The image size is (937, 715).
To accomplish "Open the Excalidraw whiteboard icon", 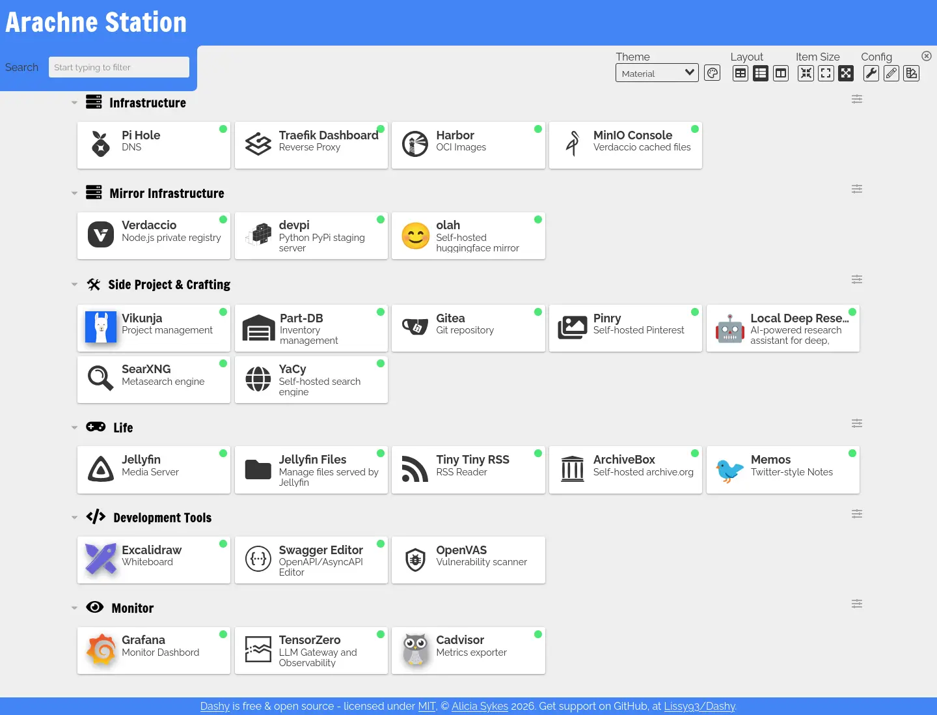I will [x=101, y=559].
